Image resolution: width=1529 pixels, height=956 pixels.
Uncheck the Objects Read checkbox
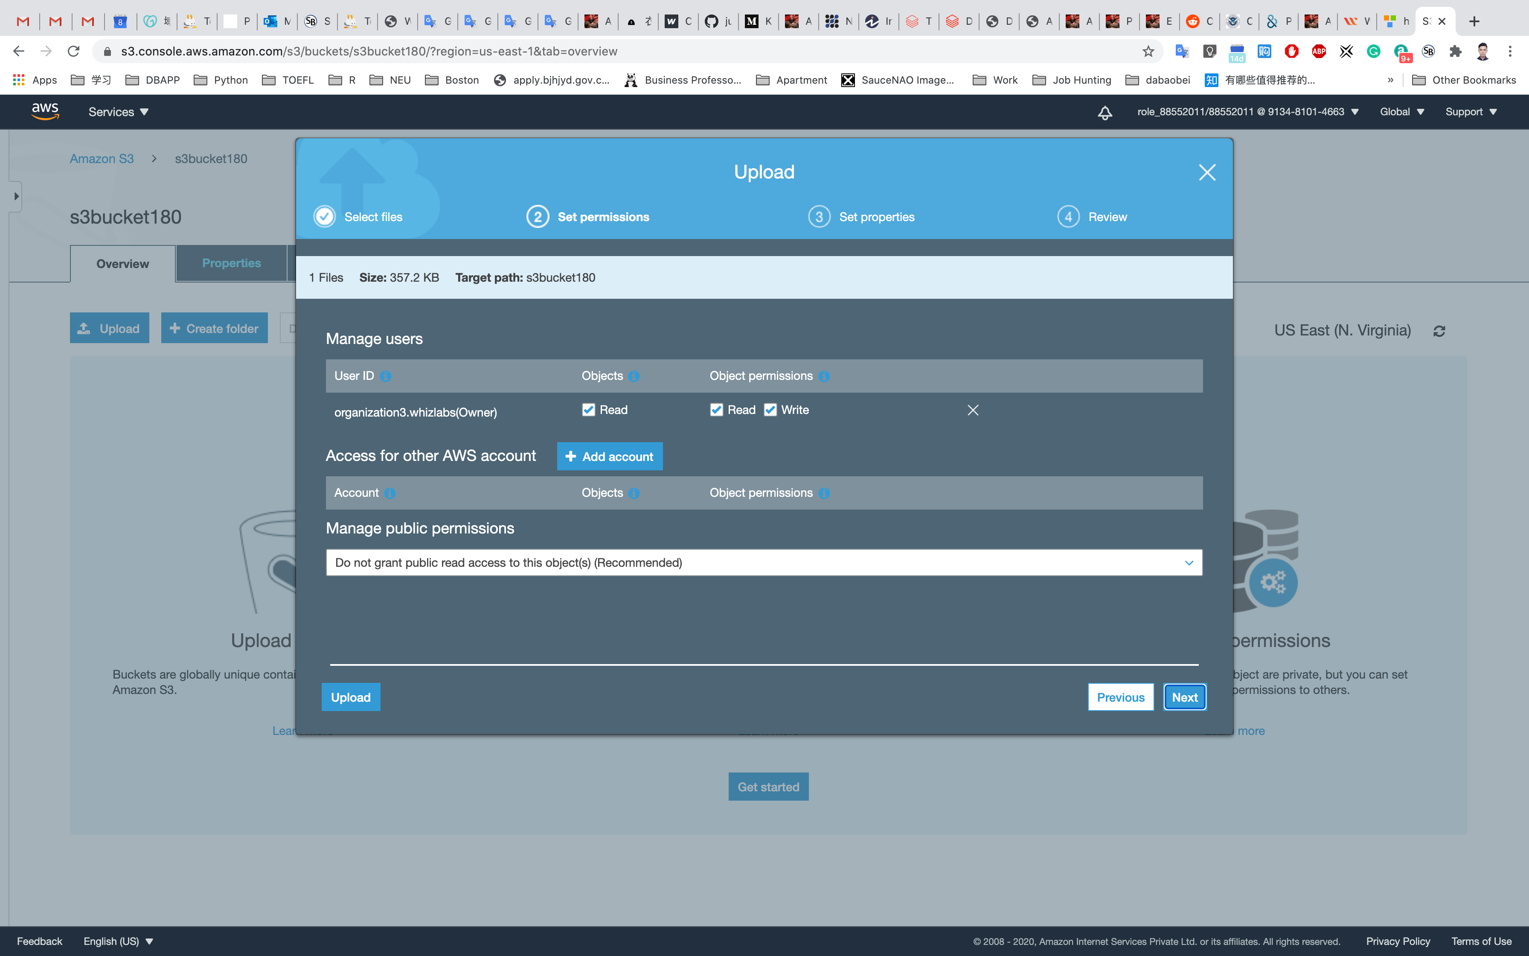588,410
